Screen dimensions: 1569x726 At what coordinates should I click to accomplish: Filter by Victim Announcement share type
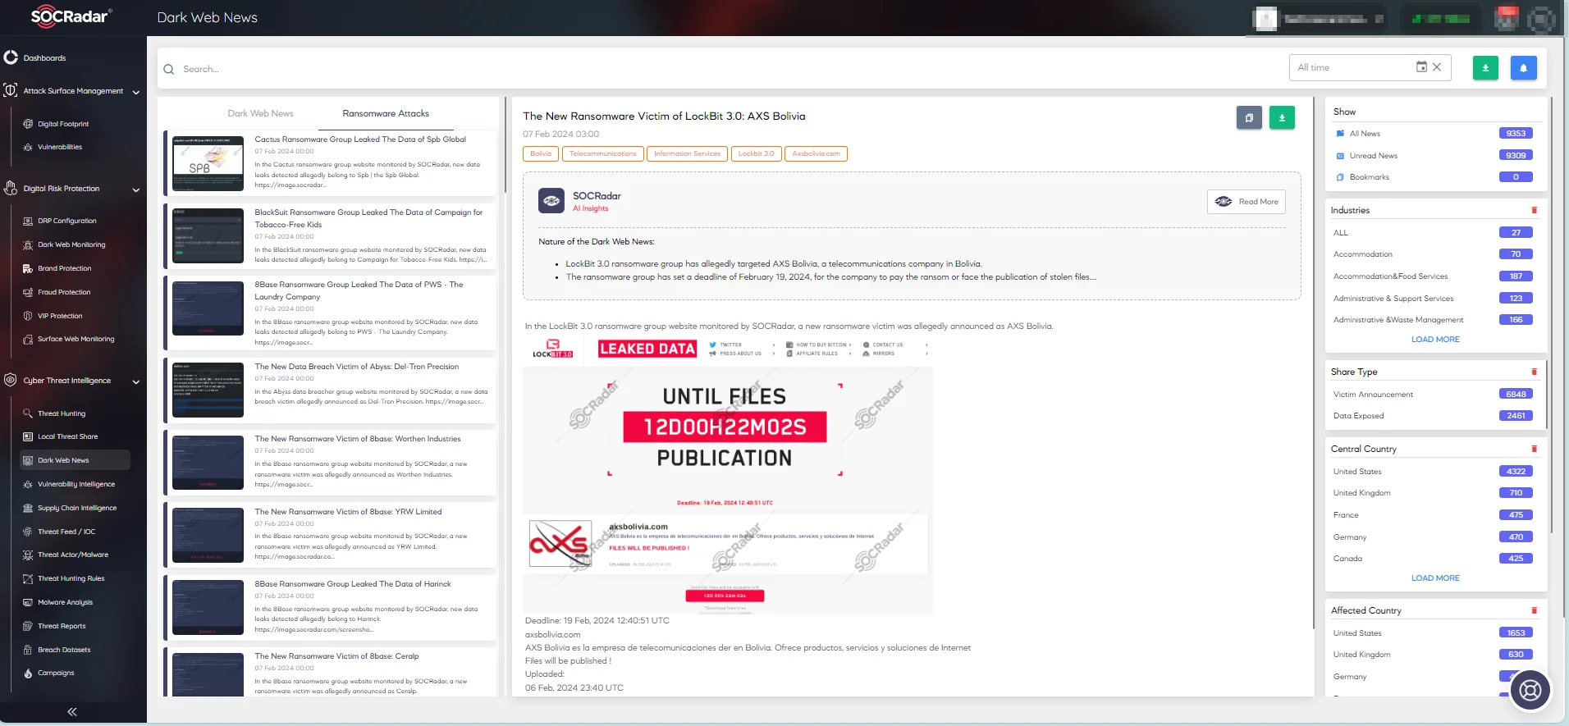click(x=1374, y=395)
